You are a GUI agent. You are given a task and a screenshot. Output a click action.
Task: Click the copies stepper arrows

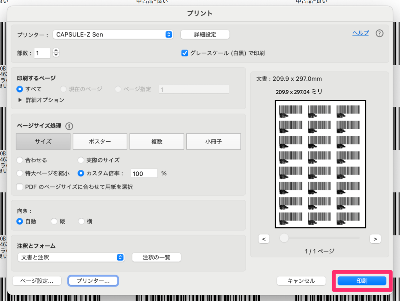tap(56, 53)
